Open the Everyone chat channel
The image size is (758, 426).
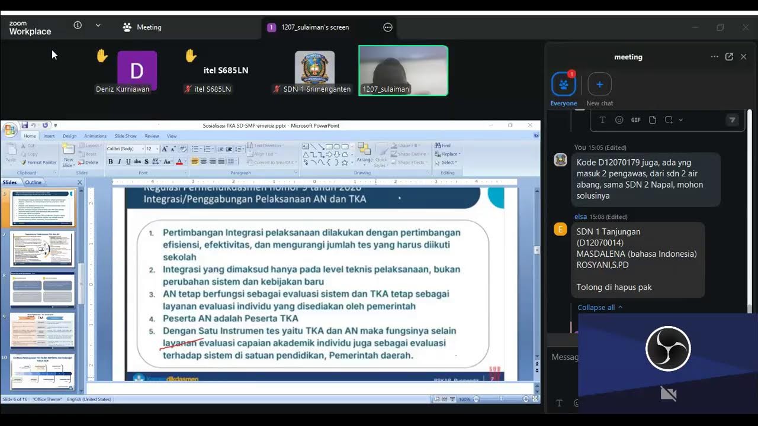pyautogui.click(x=564, y=89)
